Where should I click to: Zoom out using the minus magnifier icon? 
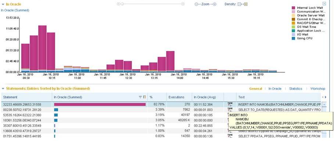pos(197,4)
